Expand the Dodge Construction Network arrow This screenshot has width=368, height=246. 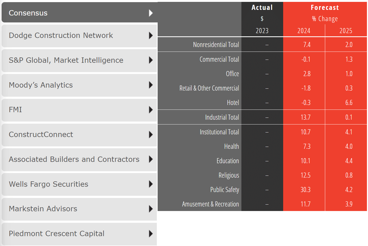click(x=151, y=36)
